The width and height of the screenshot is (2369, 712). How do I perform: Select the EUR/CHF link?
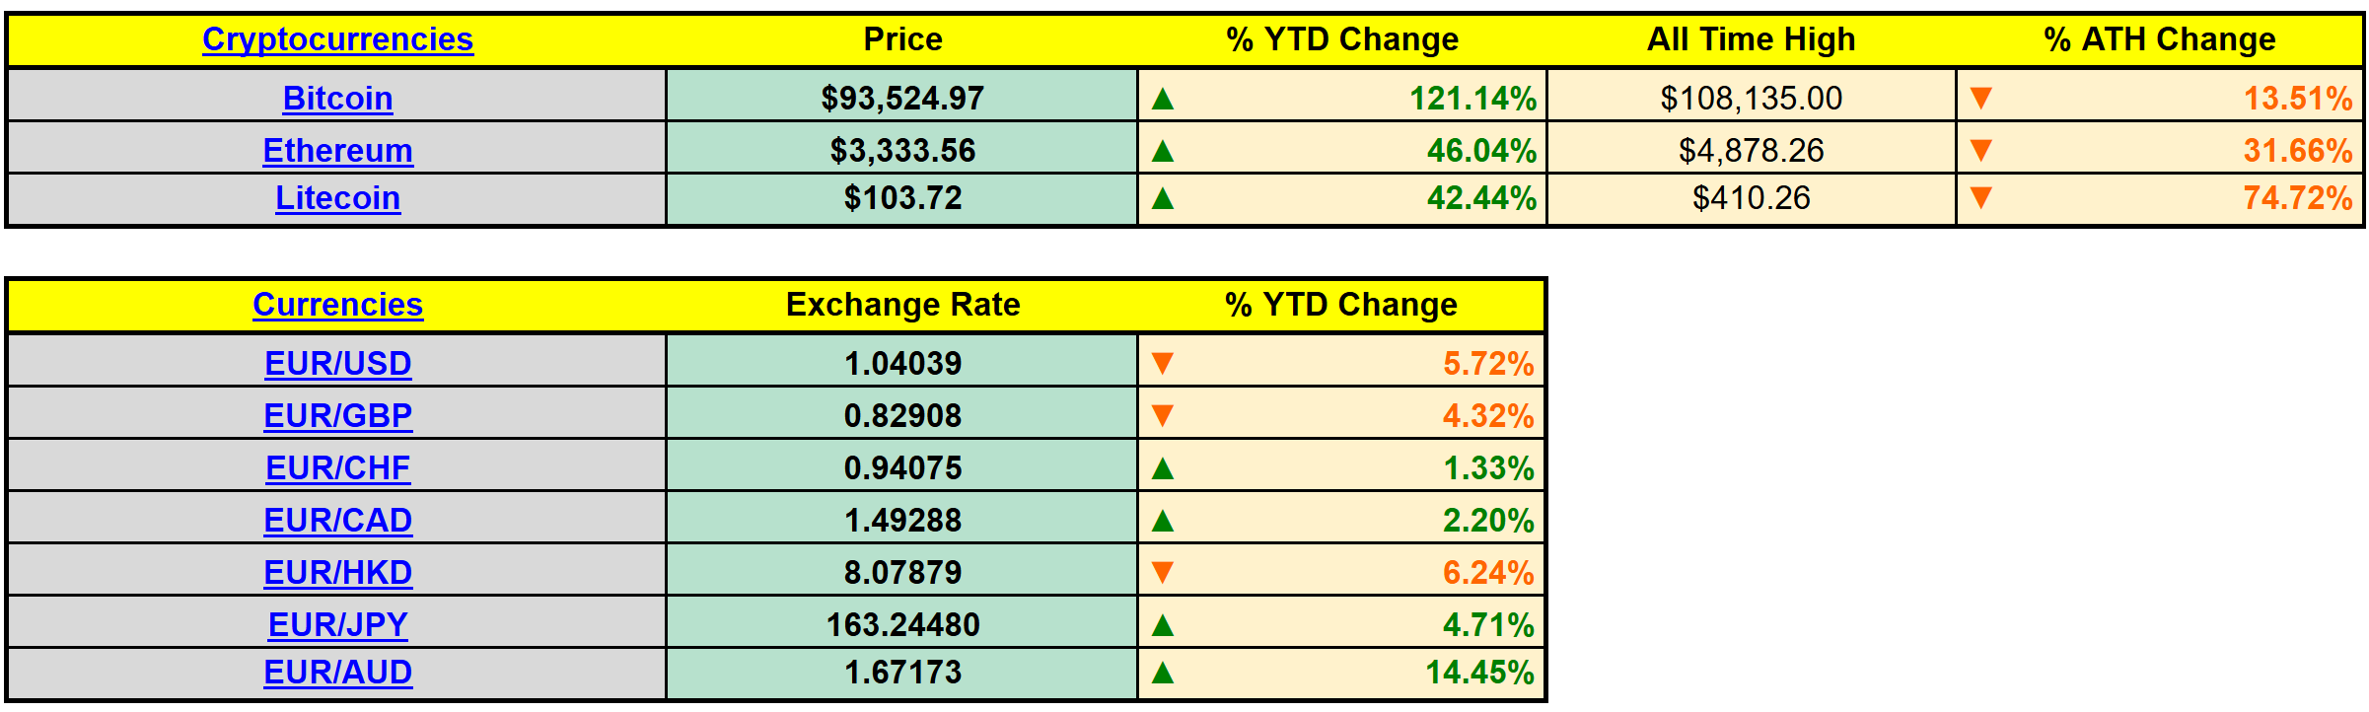337,468
